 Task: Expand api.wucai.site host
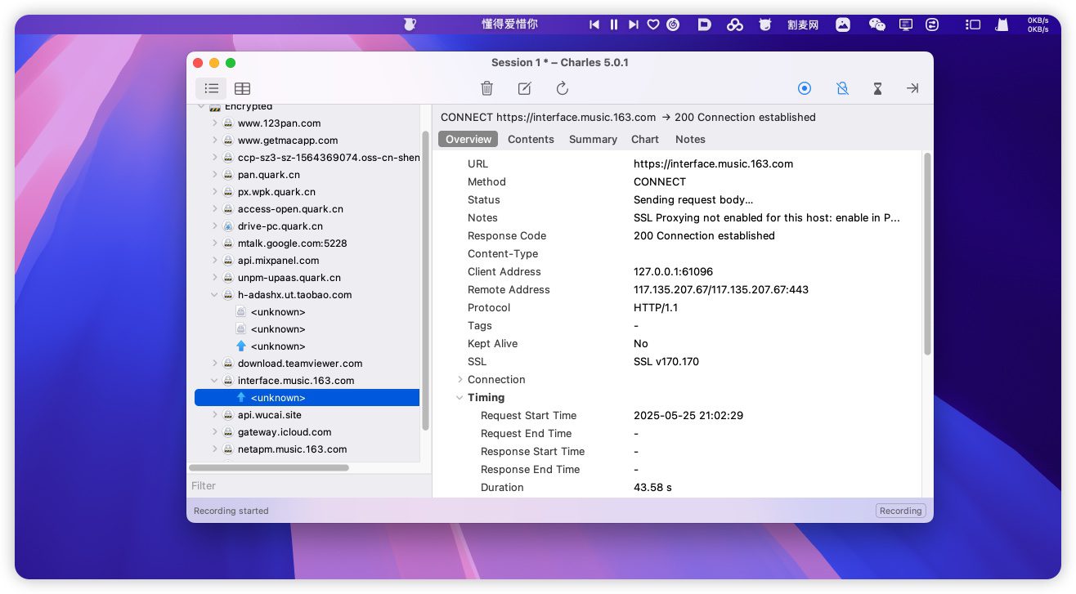(x=215, y=415)
